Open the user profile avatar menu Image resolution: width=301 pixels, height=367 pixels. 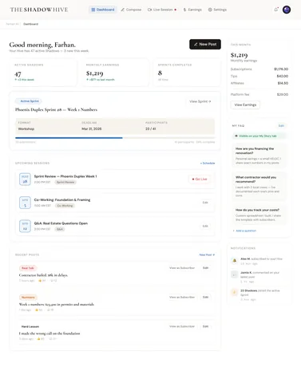[287, 10]
